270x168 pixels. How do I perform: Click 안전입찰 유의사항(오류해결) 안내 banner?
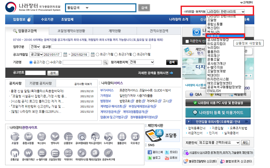click(218, 122)
